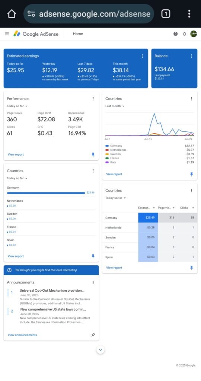View report for Countries Last month card
This screenshot has height=381, width=201.
coord(114,174)
